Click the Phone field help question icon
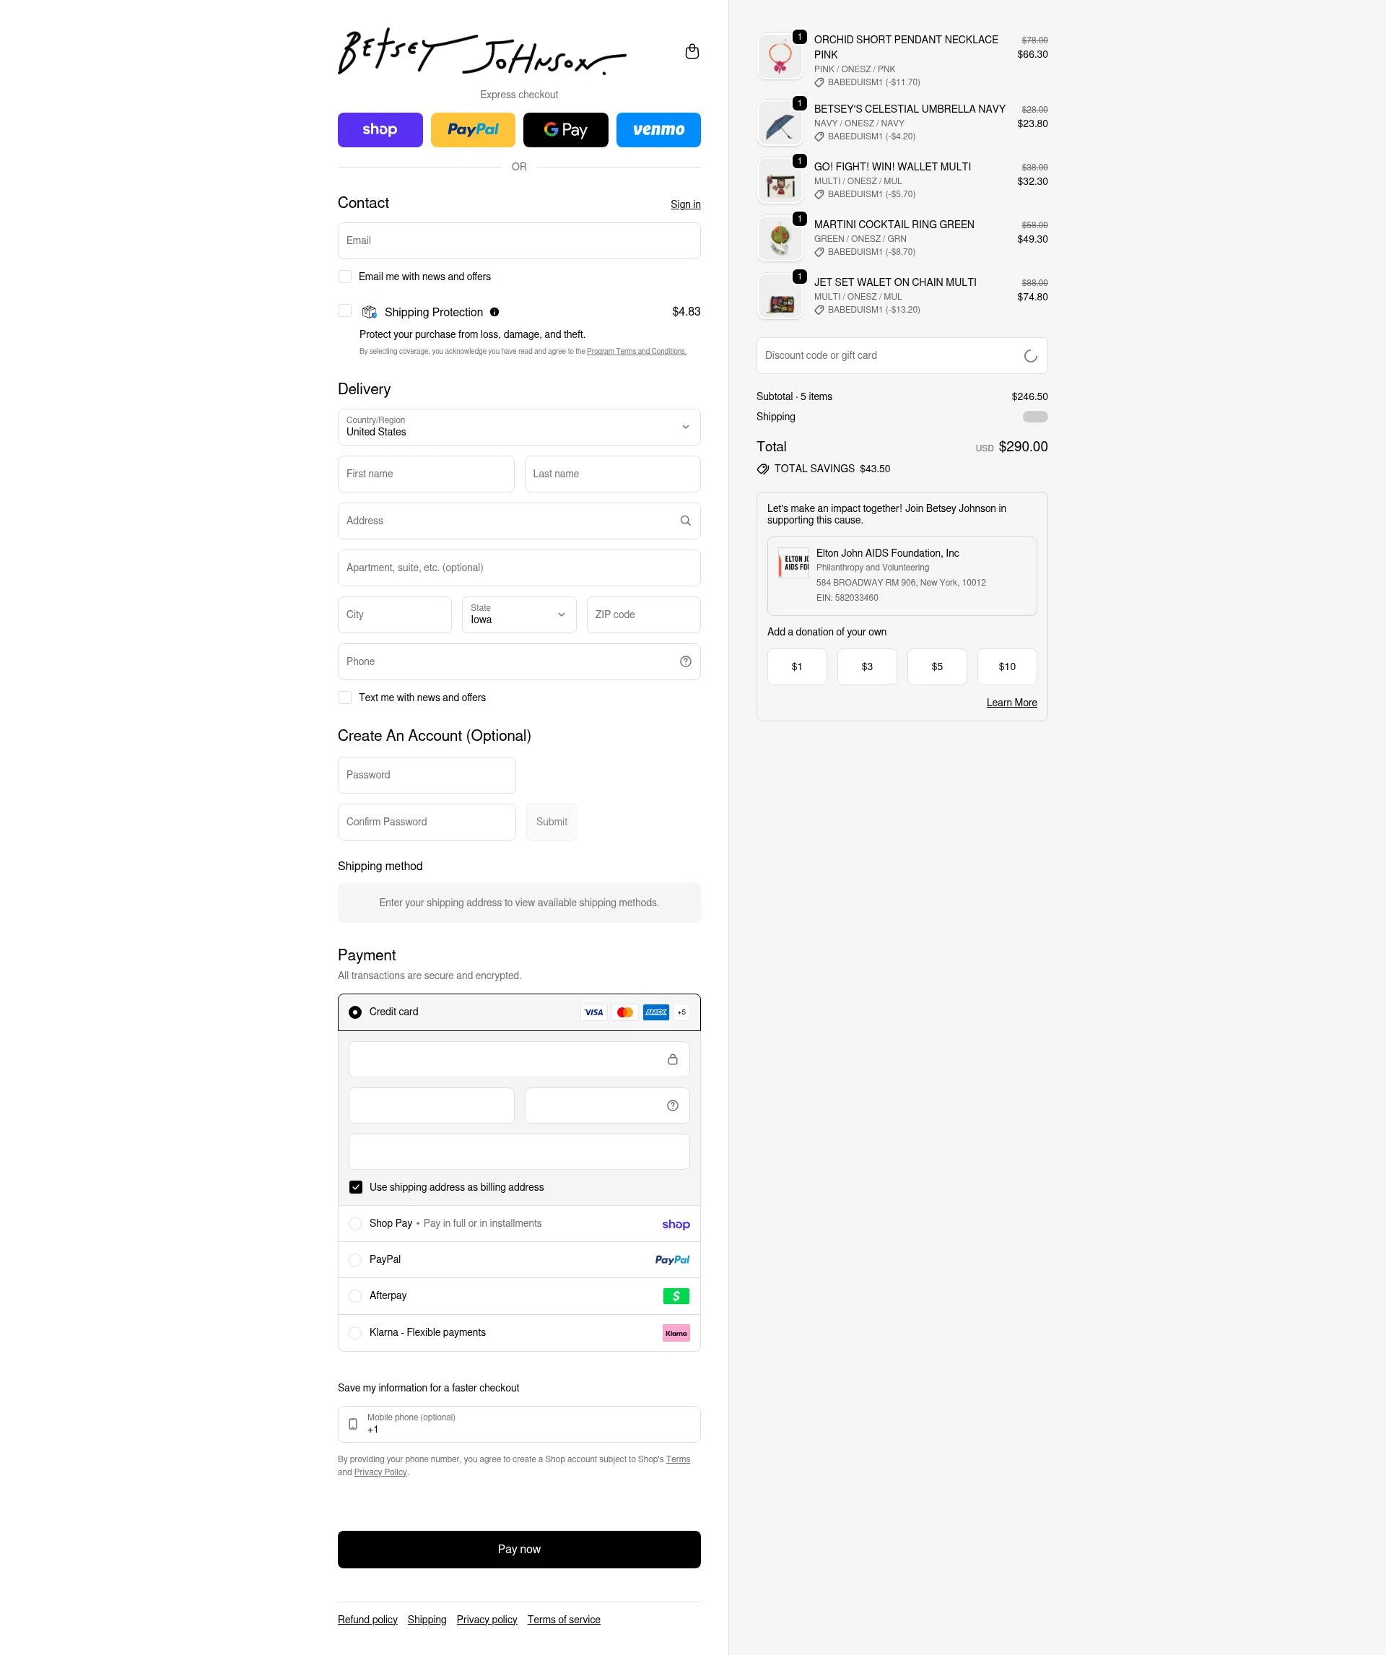The width and height of the screenshot is (1386, 1655). tap(686, 662)
